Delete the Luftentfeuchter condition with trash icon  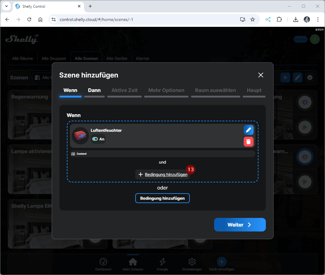coord(249,142)
